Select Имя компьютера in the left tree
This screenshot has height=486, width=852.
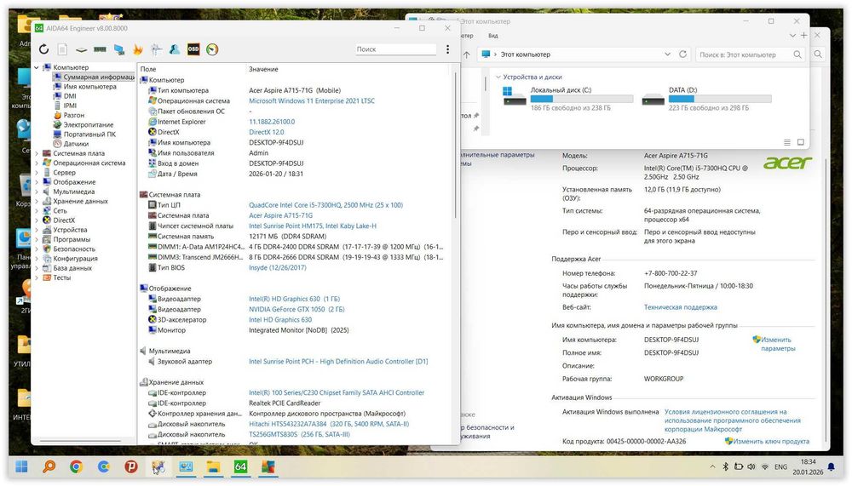(89, 86)
